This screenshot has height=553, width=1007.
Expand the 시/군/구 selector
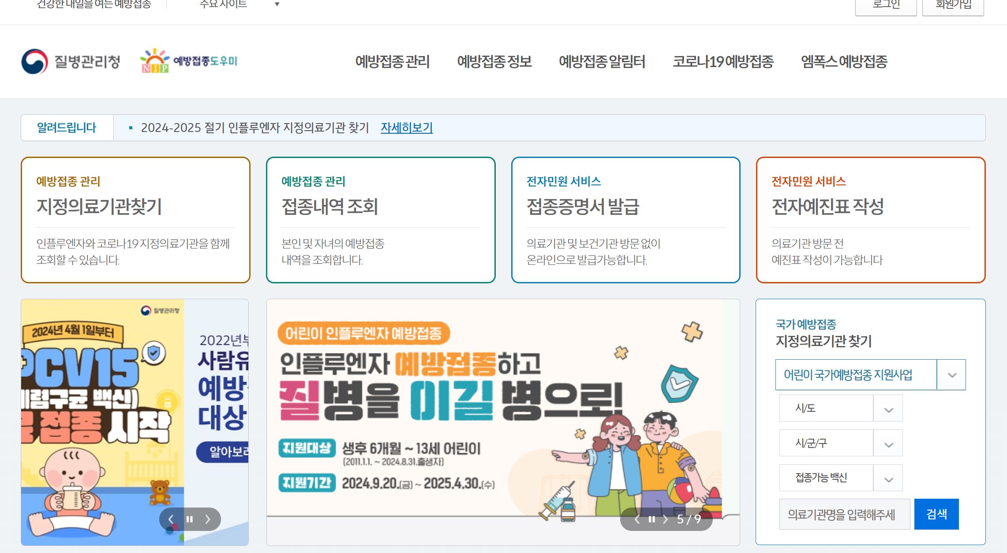pyautogui.click(x=887, y=443)
